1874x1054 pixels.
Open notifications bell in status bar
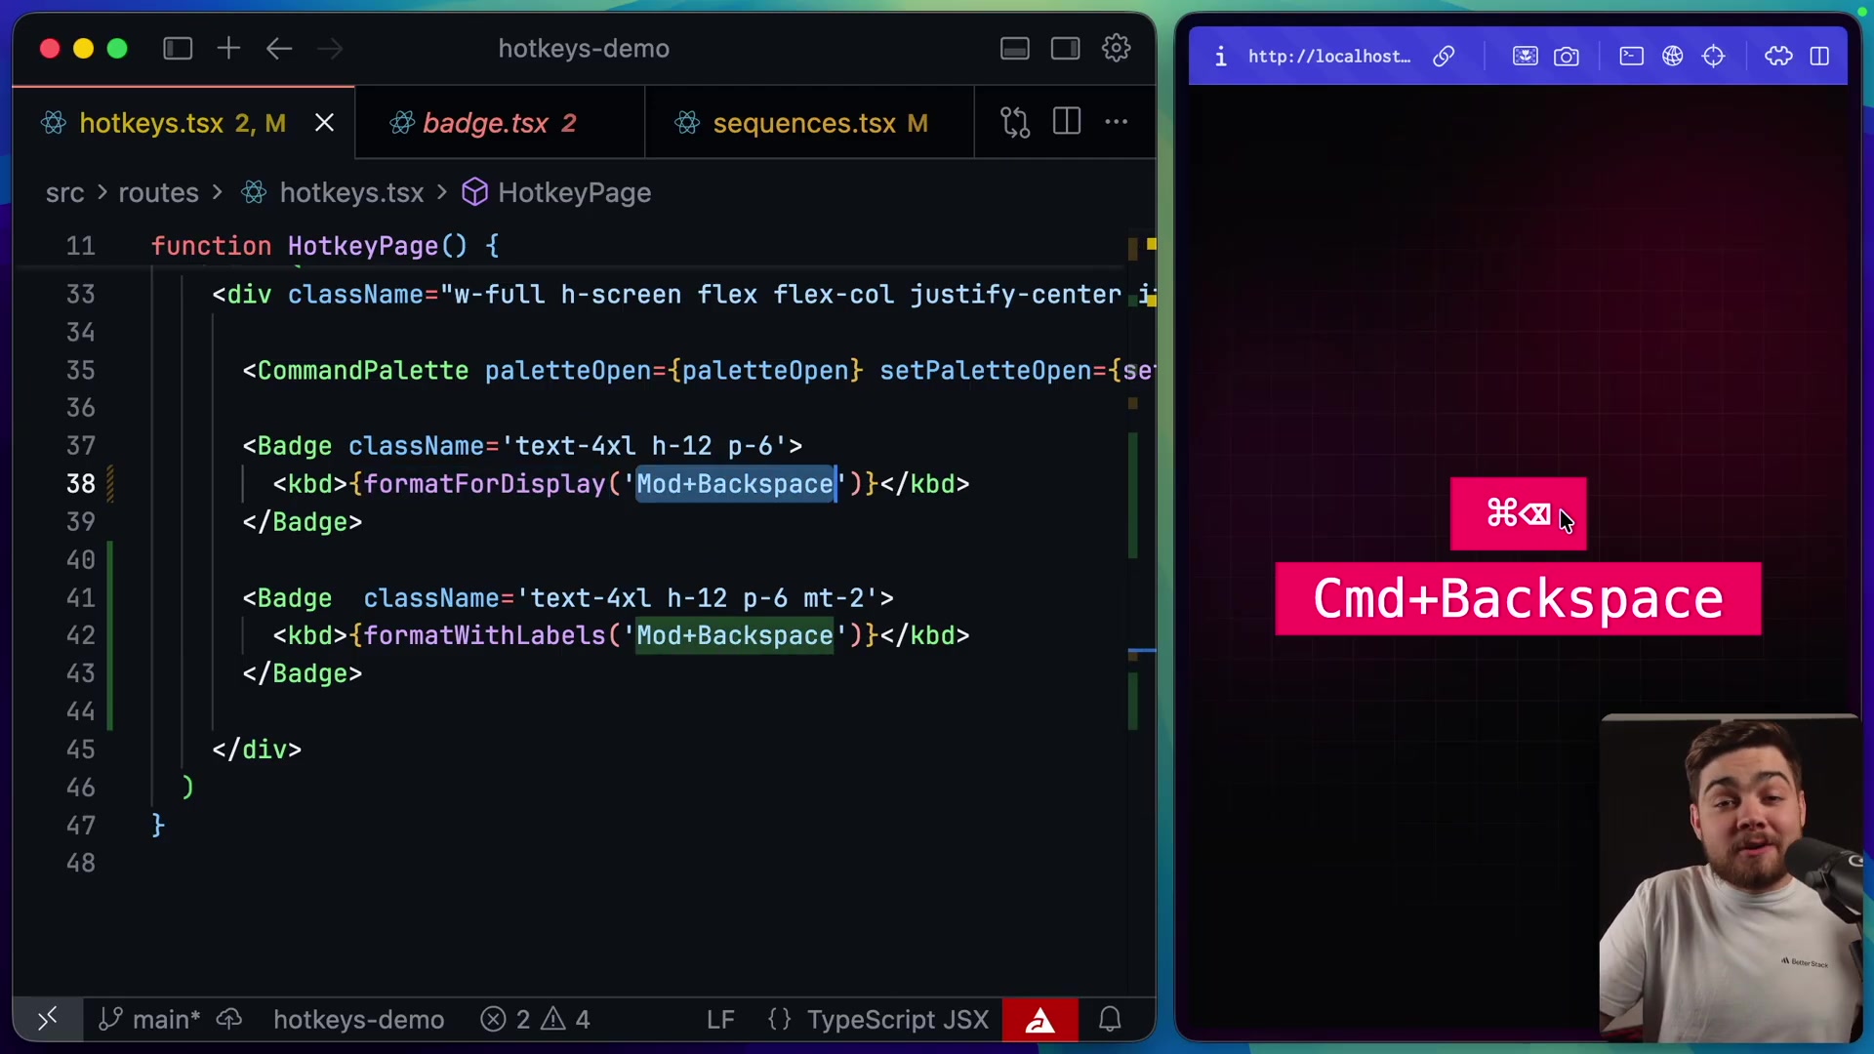[x=1110, y=1020]
